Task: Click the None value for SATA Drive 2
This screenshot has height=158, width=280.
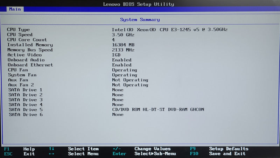Action: 118,95
